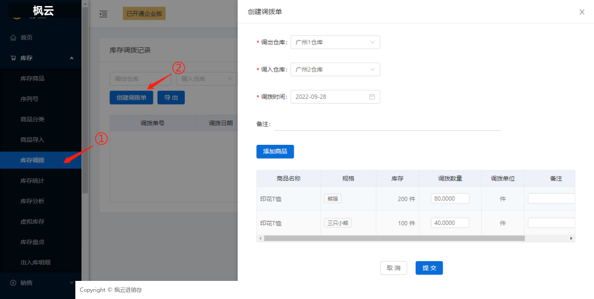Open calendar icon in 调拨时间 field
This screenshot has width=594, height=299.
pos(372,97)
